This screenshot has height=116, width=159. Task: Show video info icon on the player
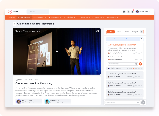[x=97, y=31]
